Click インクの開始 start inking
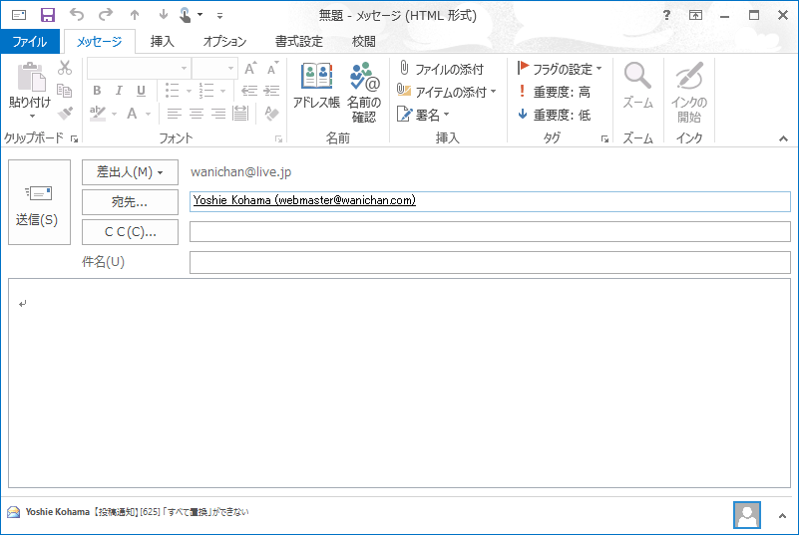The width and height of the screenshot is (799, 535). 689,92
